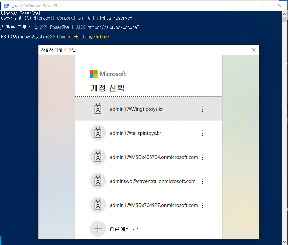
Task: Open options menu for admin1@MSDx764927.onmicrosoft.com
Action: tap(202, 205)
